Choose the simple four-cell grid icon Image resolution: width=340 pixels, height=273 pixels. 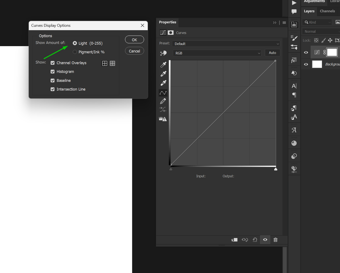coord(105,63)
